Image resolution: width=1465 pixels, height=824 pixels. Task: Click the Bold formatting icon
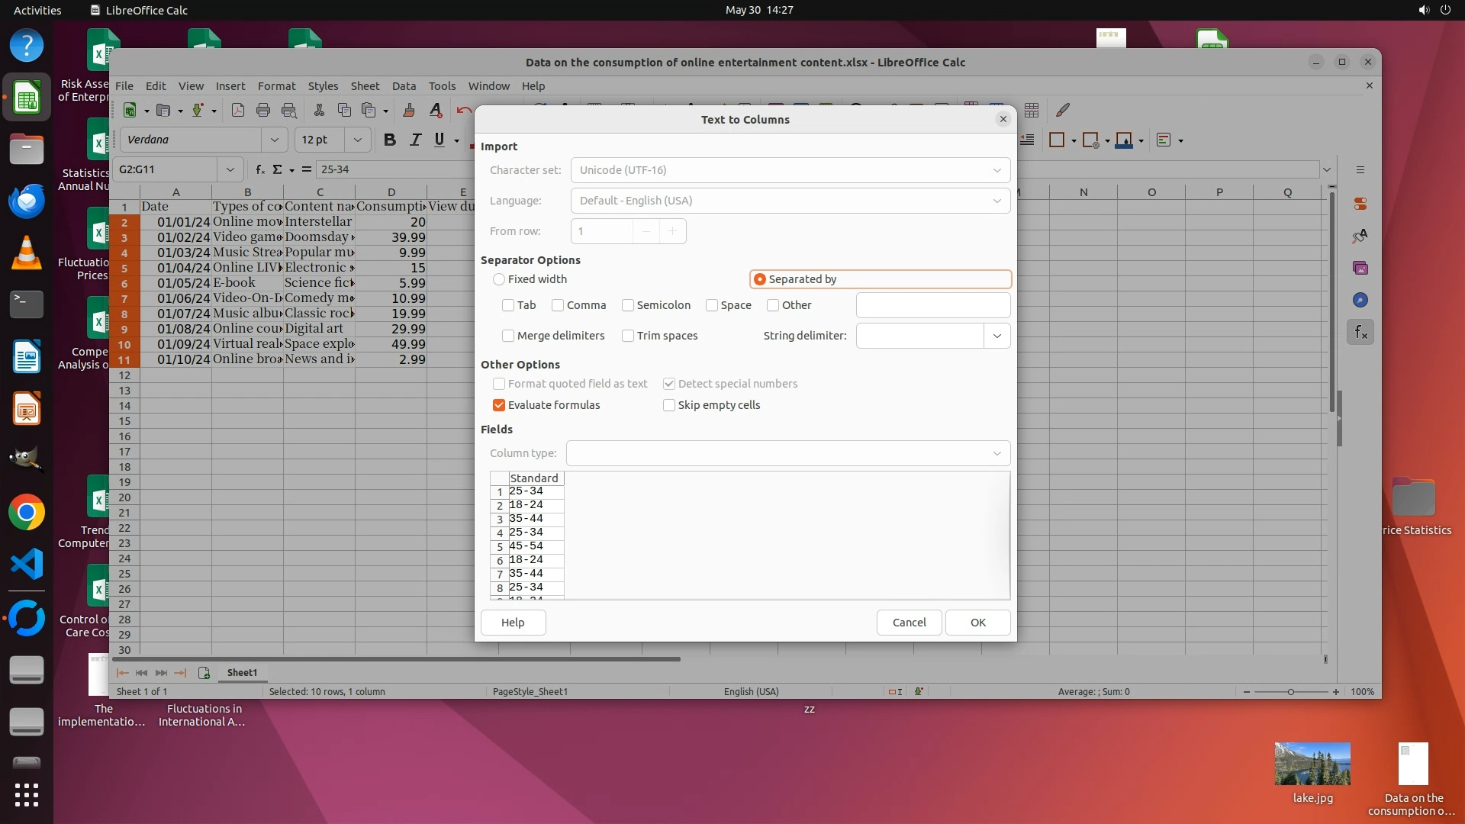click(x=390, y=140)
